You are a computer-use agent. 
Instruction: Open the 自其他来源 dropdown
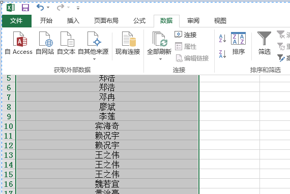[93, 46]
